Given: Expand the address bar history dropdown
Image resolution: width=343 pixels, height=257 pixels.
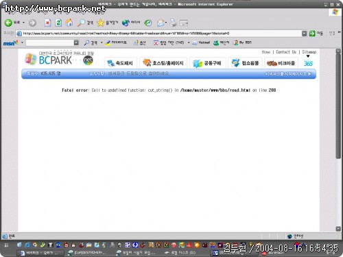Looking at the screenshot, I should (304, 34).
